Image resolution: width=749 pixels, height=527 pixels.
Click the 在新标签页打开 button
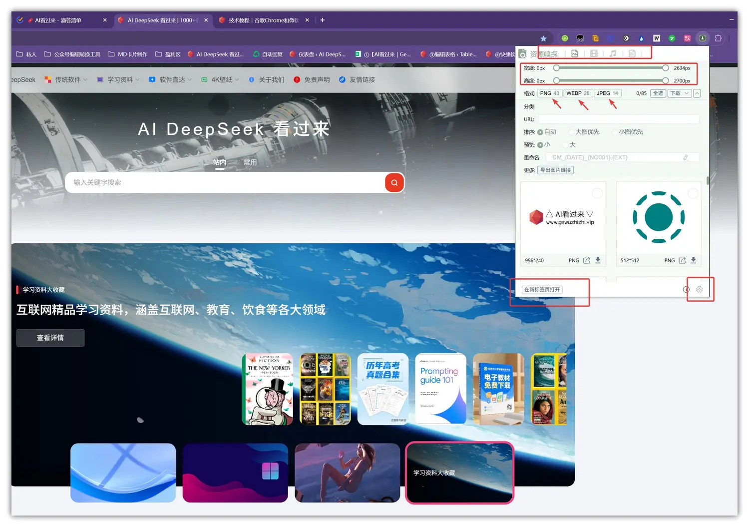[542, 290]
